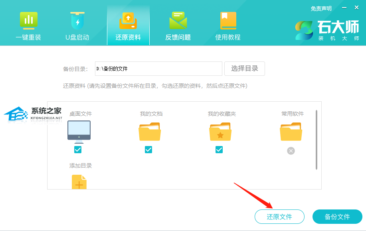
Task: Click the 我的文档 folder icon
Action: (150, 132)
